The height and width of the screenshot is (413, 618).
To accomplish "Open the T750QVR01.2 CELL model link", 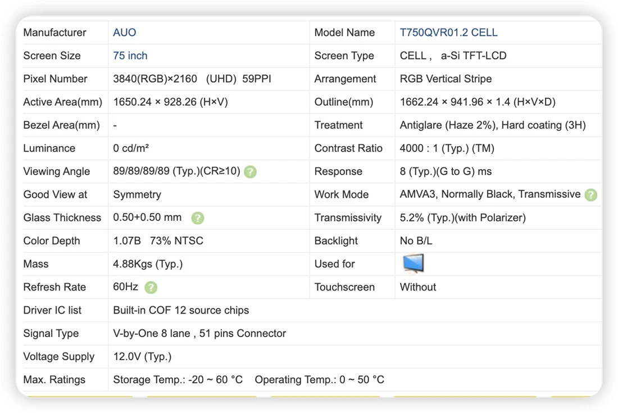I will (x=448, y=33).
